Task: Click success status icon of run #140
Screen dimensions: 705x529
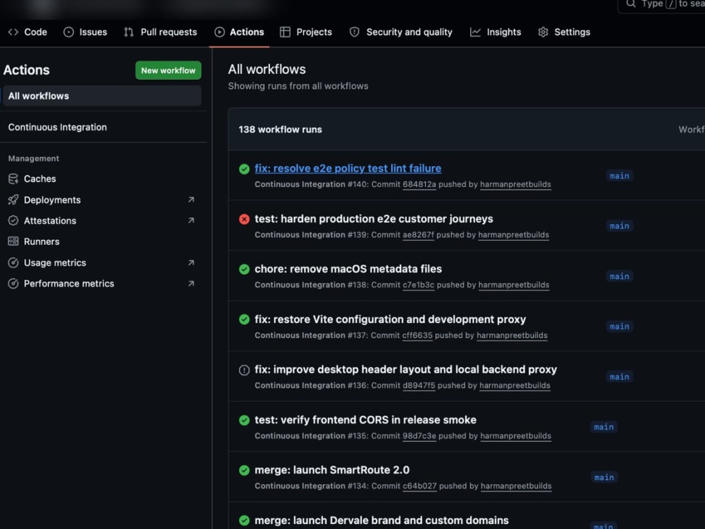Action: [x=244, y=169]
